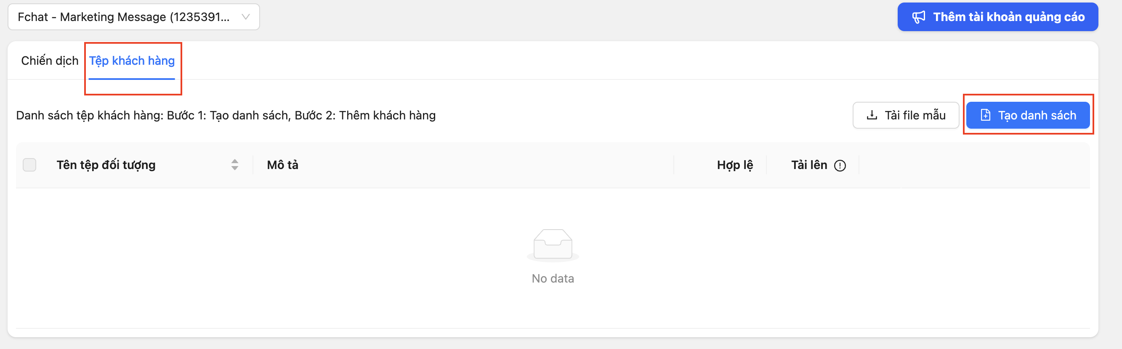This screenshot has height=349, width=1122.
Task: Click the info icon next to Tải lên
Action: click(840, 165)
